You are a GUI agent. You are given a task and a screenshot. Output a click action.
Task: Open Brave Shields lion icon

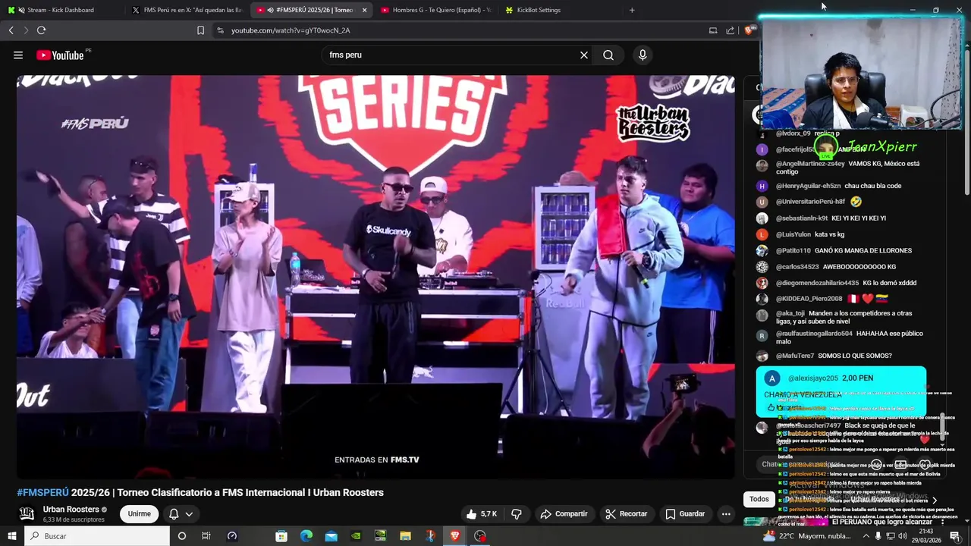tap(749, 30)
